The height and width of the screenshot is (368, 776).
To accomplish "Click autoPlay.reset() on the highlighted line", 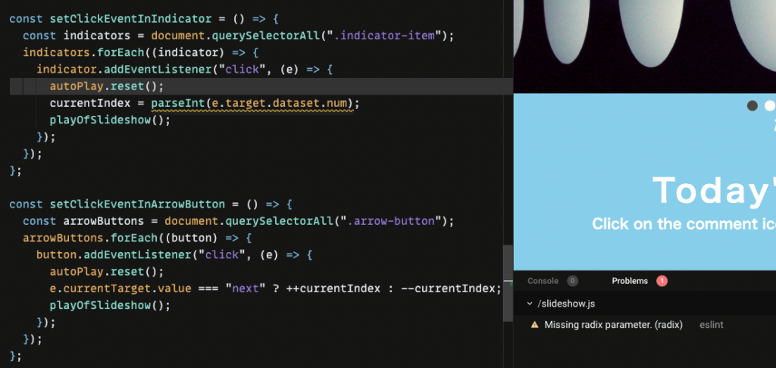I will (106, 86).
